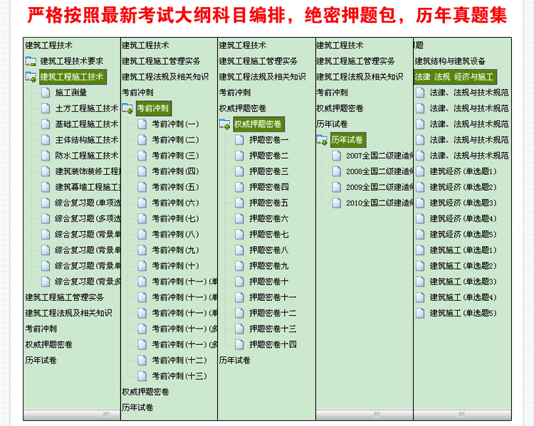Click the page icon next to 建筑经济(单选题3)
This screenshot has height=426, width=534.
[x=420, y=203]
